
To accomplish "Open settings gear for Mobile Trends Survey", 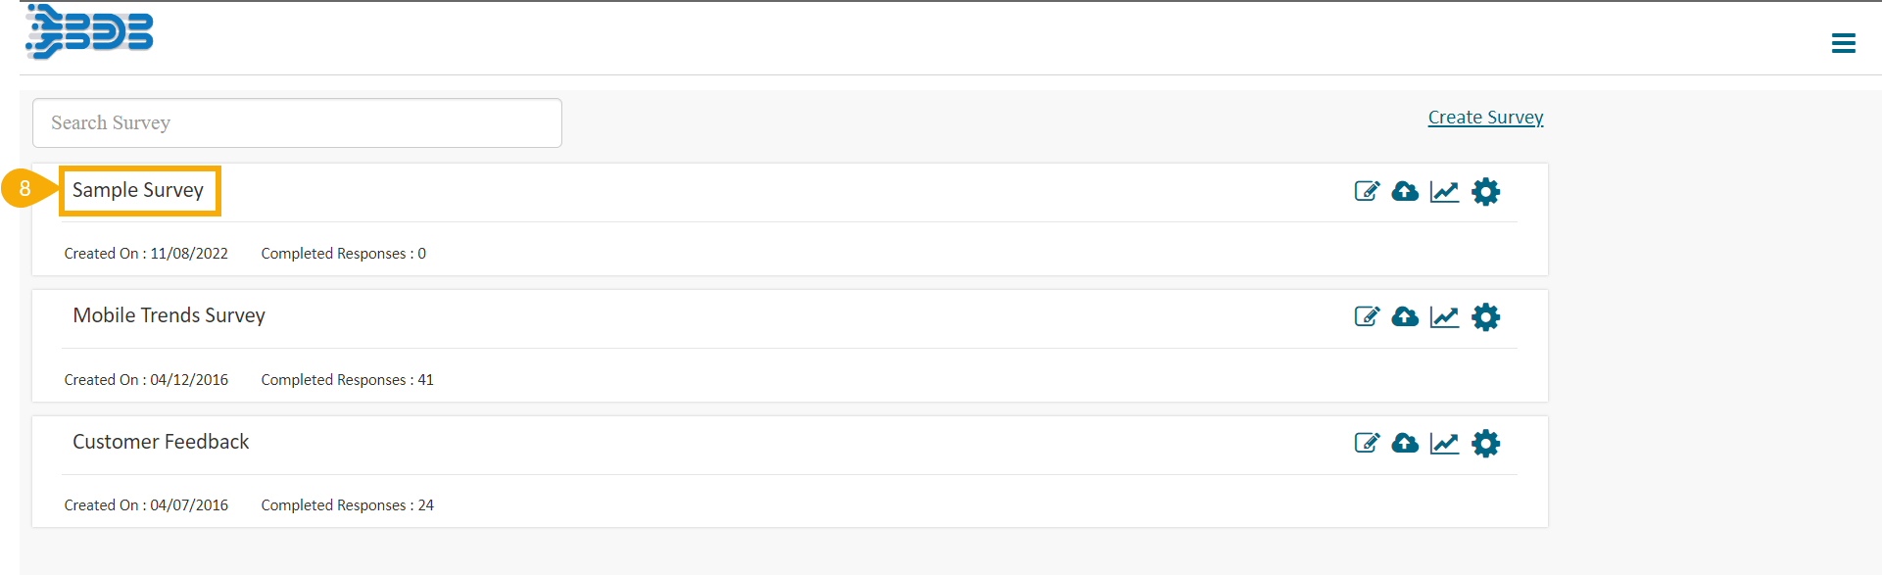I will [x=1485, y=316].
